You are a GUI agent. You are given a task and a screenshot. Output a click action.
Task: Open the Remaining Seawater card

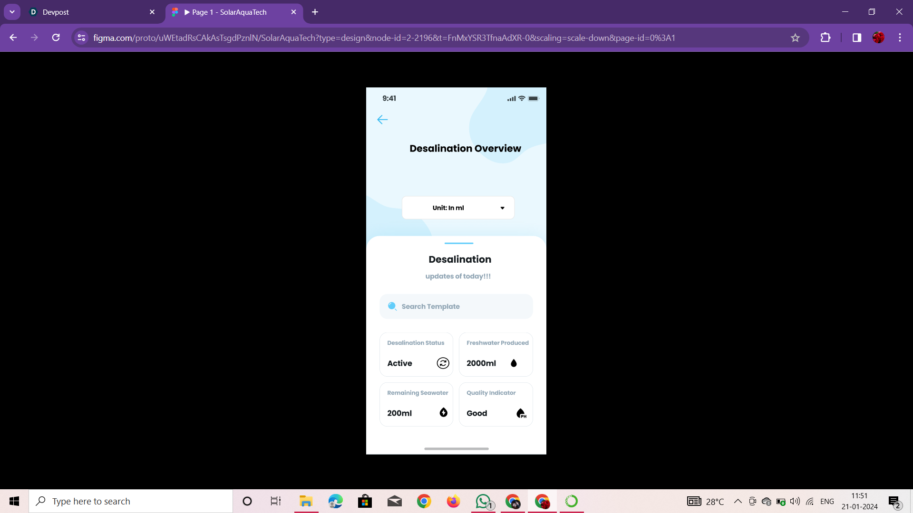[x=416, y=404]
